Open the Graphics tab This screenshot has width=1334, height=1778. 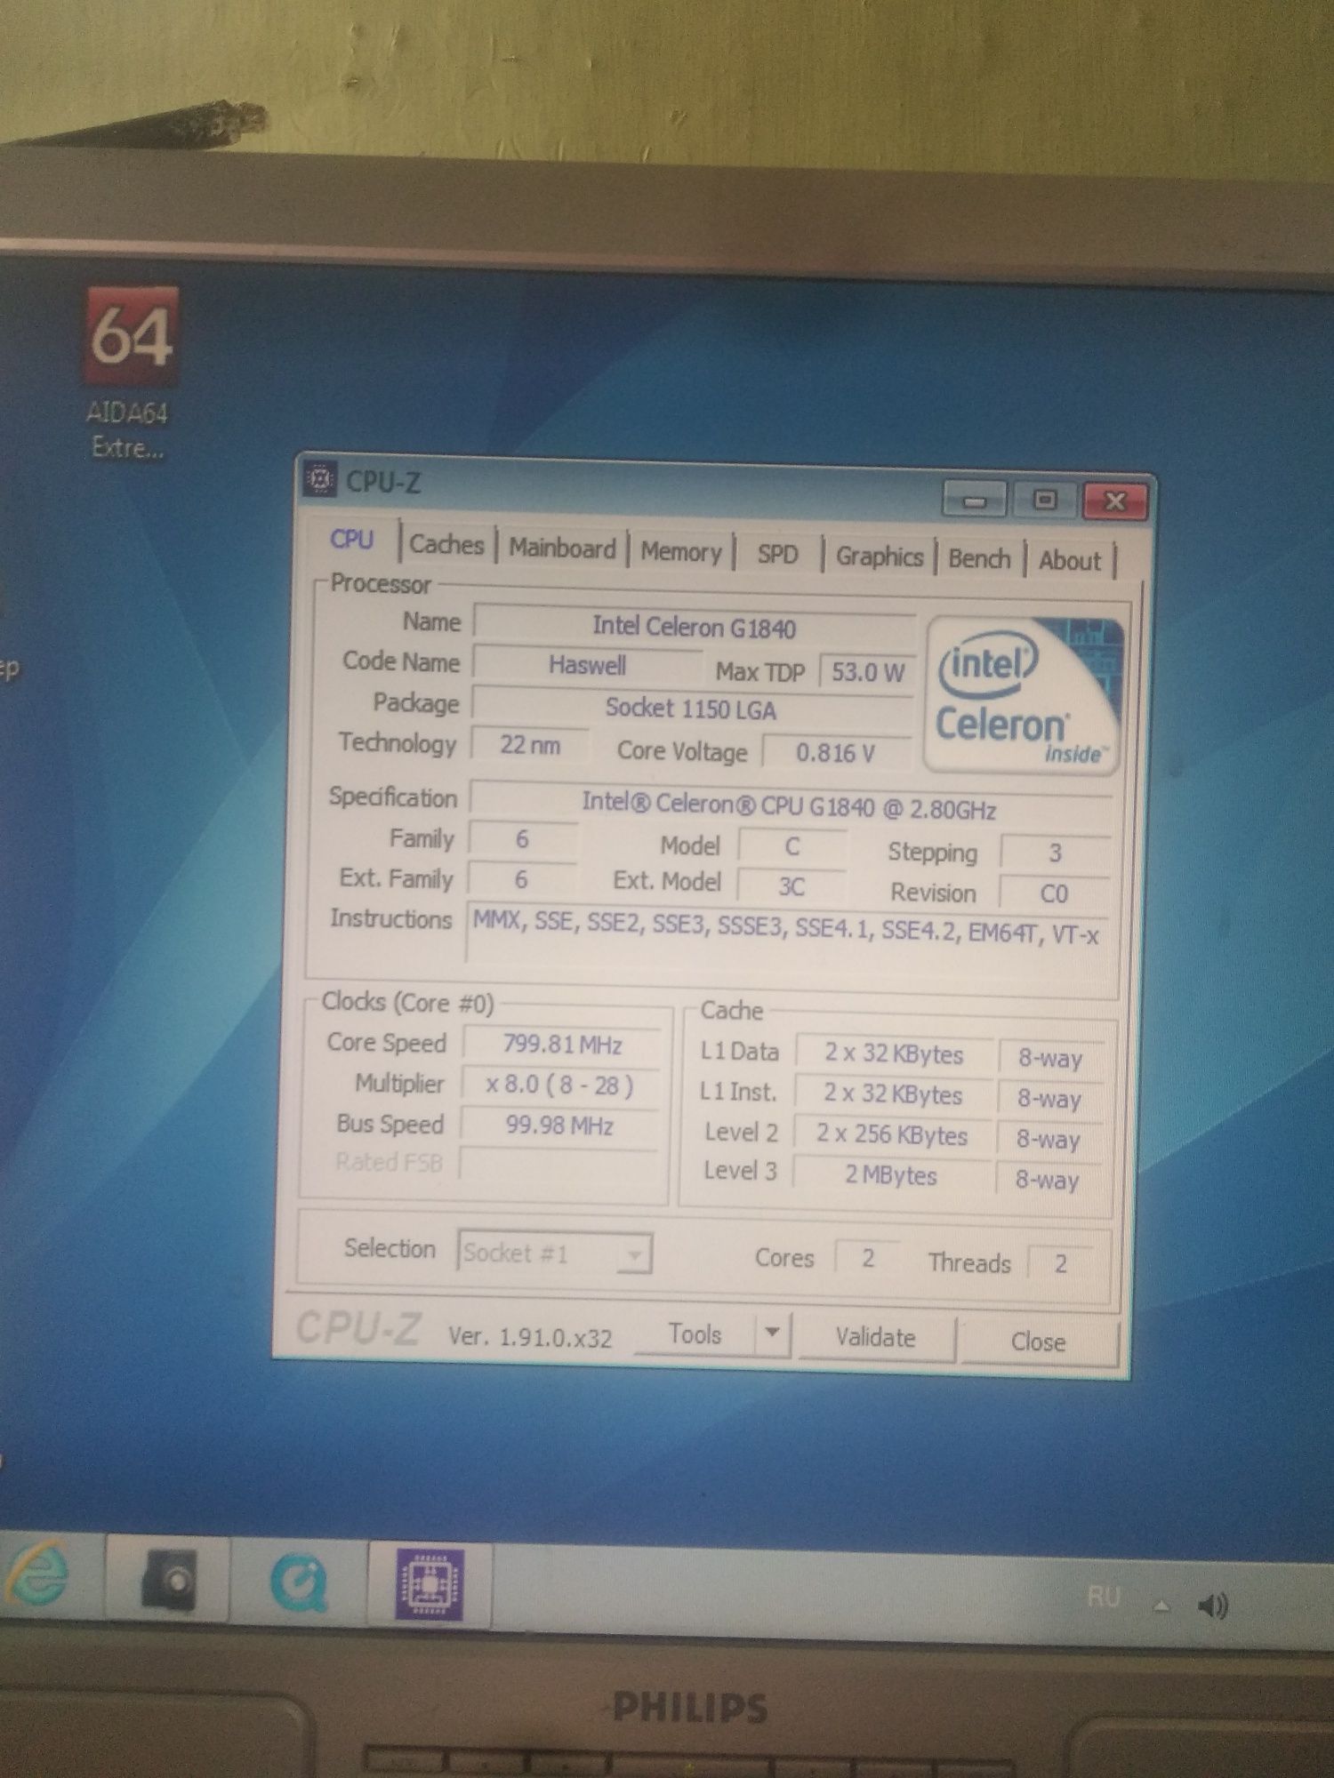pyautogui.click(x=880, y=557)
